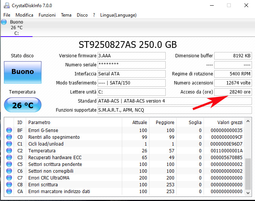Click the status circle for Rientri allo spegnimento
The height and width of the screenshot is (201, 255).
click(x=9, y=137)
